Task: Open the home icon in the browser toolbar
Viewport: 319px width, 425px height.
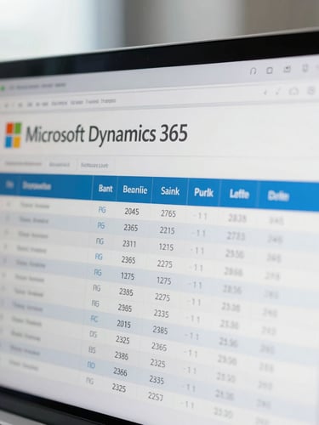Action: pos(293,91)
